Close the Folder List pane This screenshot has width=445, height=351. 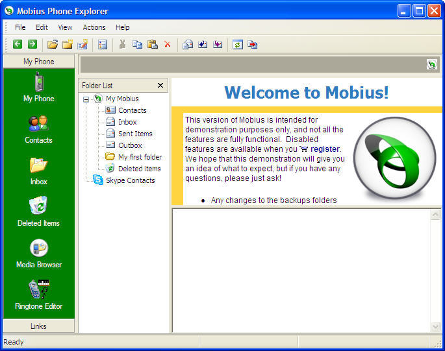tap(160, 86)
